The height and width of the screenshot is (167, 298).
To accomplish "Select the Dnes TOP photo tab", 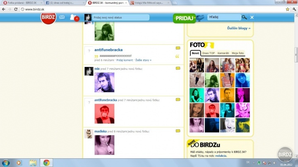I will [x=209, y=53].
